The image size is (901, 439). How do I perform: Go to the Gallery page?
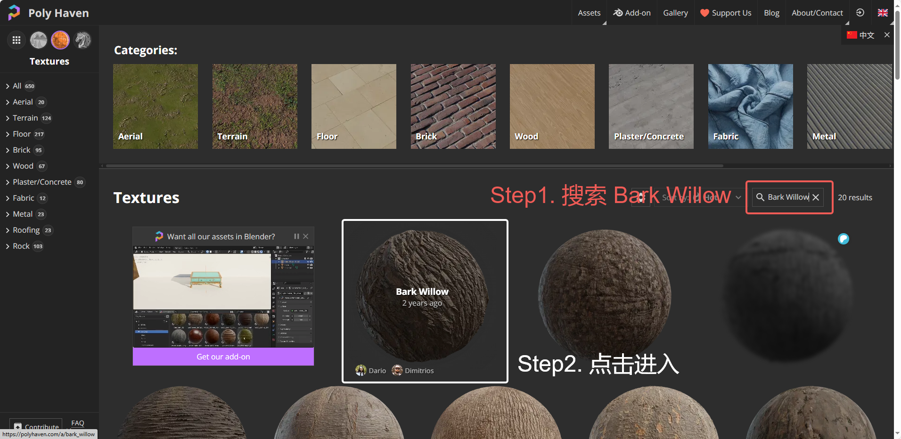tap(675, 13)
